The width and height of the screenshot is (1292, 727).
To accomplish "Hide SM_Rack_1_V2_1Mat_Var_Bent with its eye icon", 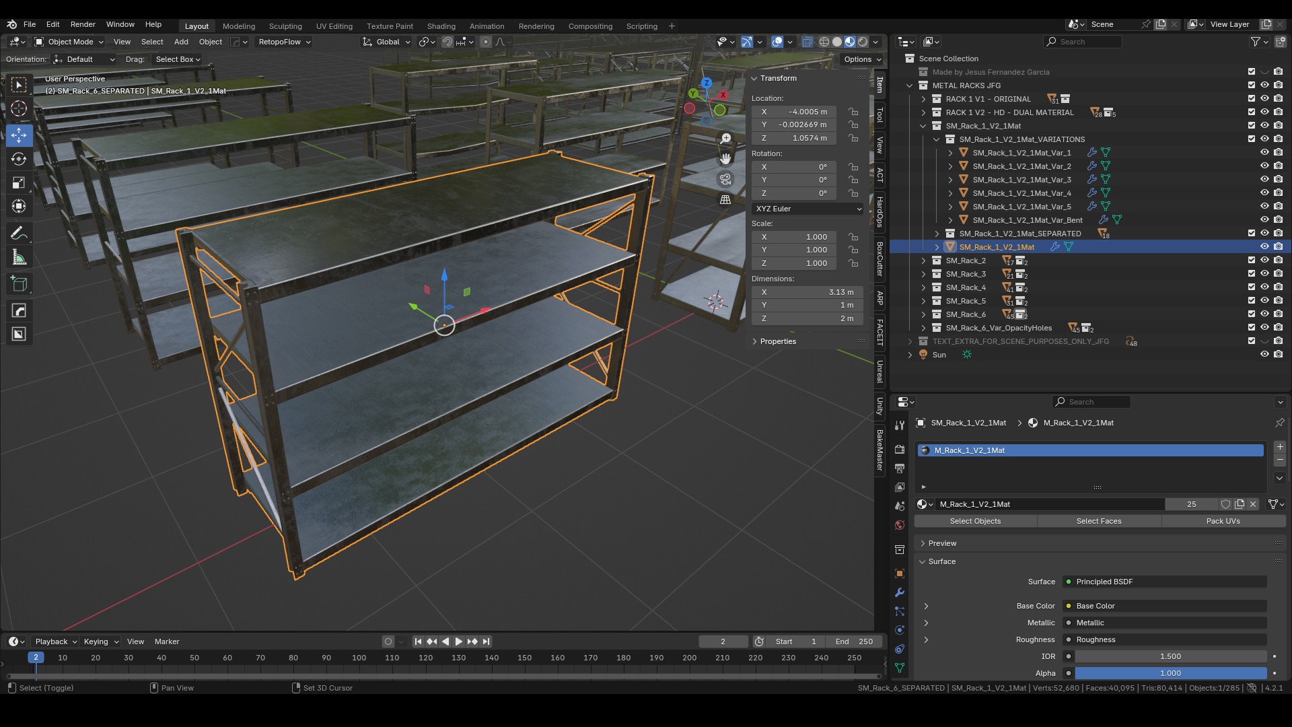I will (x=1264, y=220).
